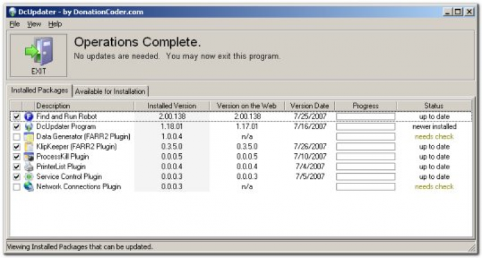
Task: Click the PrinterList Plugin printer icon
Action: [x=28, y=167]
